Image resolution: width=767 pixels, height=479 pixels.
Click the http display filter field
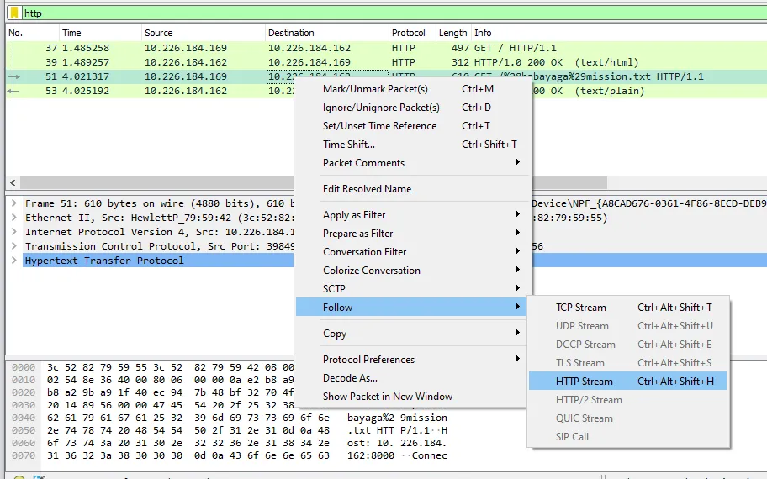(x=394, y=13)
